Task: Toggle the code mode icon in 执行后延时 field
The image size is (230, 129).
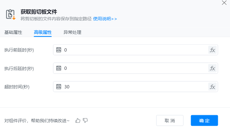Action: tap(59, 68)
